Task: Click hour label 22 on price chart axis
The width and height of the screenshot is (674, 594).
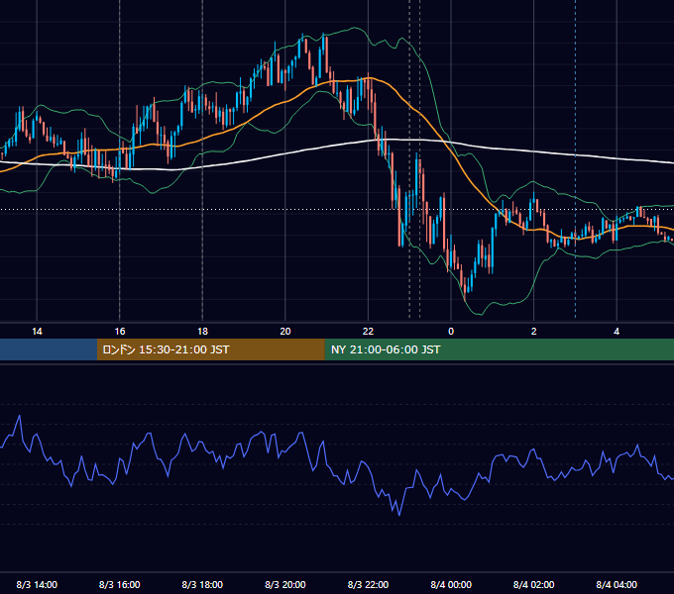Action: (x=368, y=331)
